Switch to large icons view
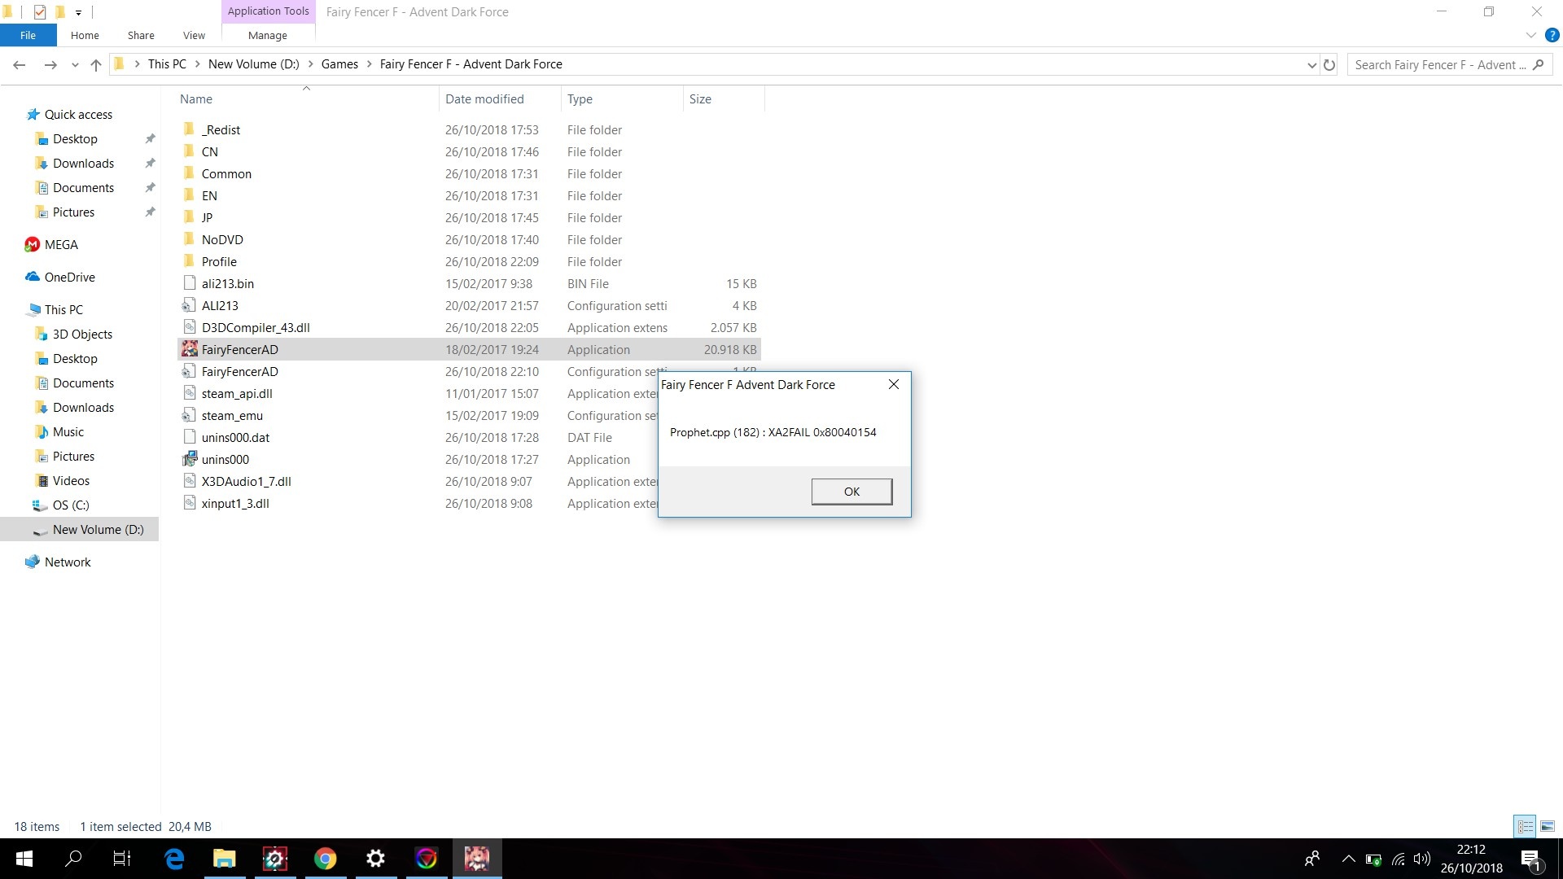1563x879 pixels. point(1548,826)
